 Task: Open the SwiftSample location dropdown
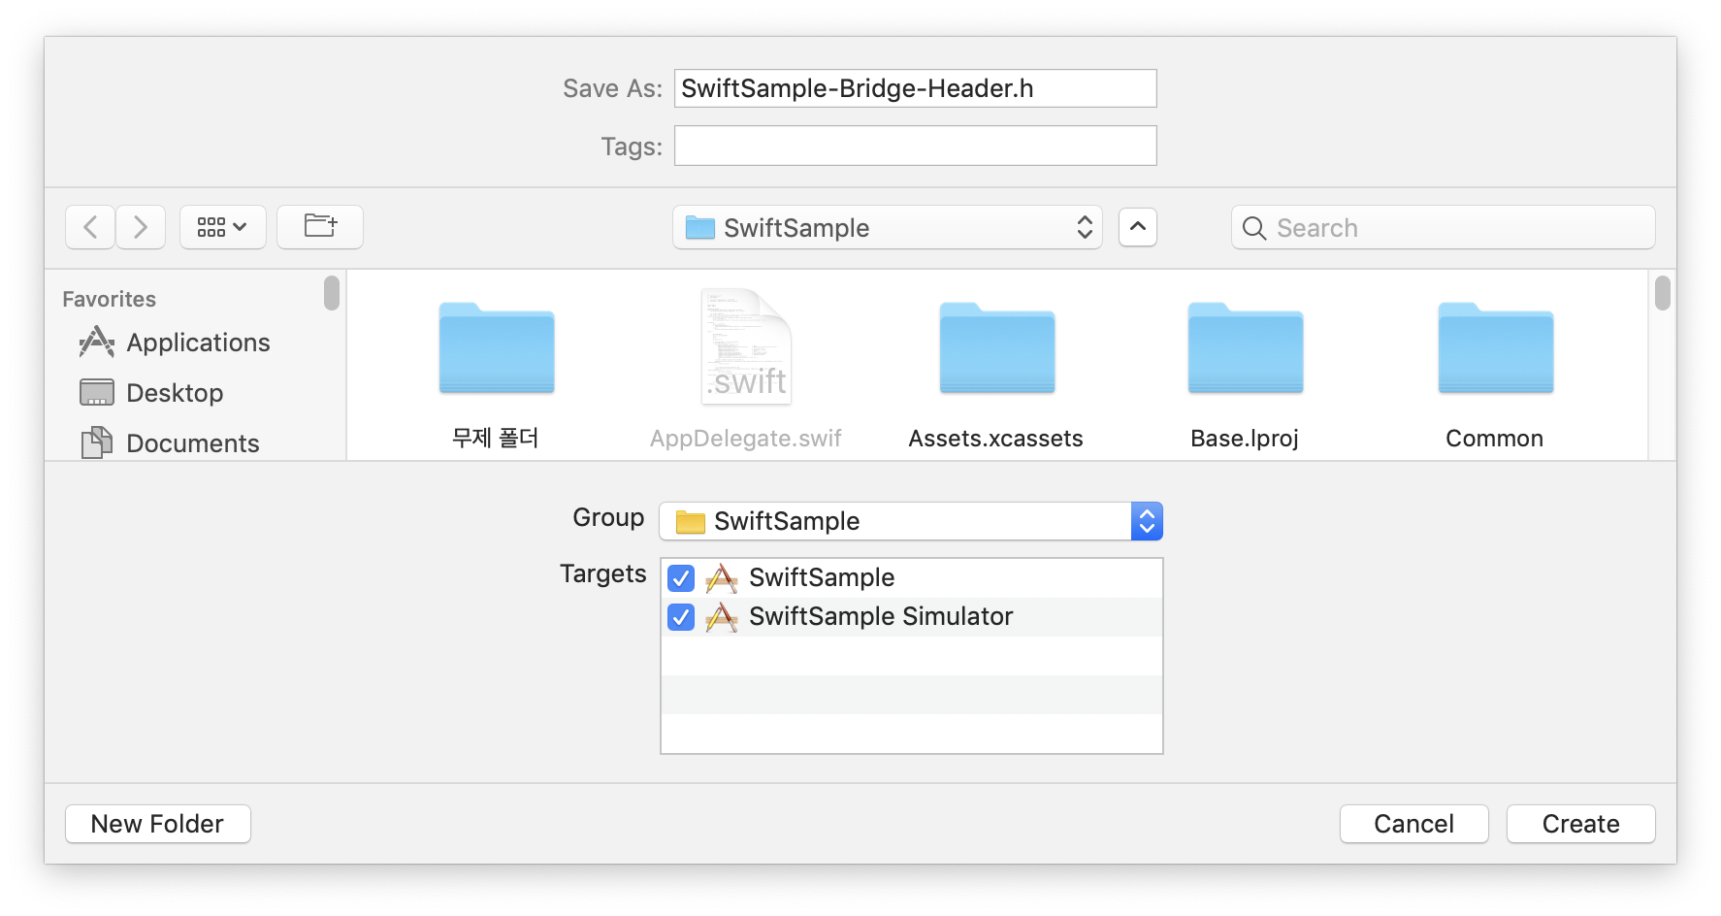[x=886, y=227]
